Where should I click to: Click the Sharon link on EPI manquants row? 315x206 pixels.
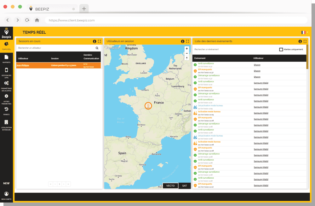click(257, 71)
